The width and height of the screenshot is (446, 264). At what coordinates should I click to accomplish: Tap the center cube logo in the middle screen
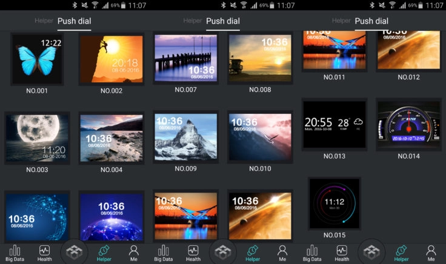pos(223,252)
